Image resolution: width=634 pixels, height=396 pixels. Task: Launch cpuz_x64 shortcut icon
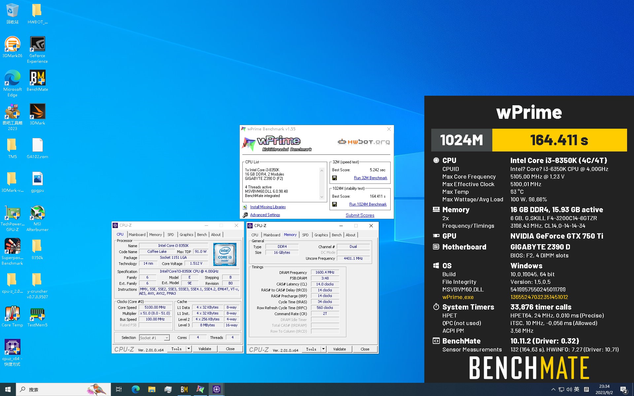point(13,353)
